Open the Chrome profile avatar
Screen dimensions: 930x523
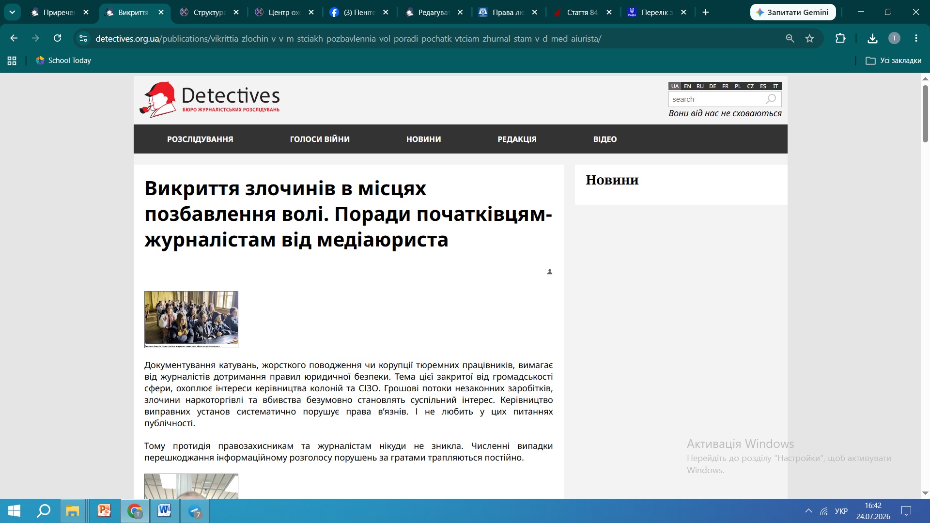(894, 38)
